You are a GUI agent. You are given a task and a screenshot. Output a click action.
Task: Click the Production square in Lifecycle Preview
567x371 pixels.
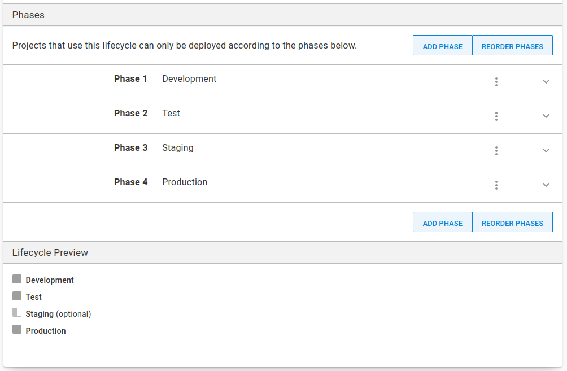click(17, 330)
